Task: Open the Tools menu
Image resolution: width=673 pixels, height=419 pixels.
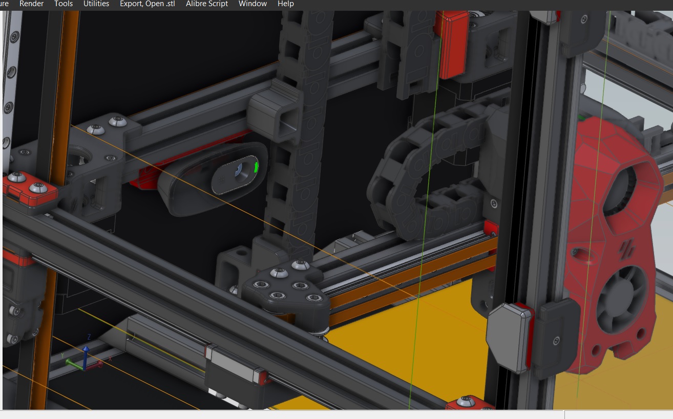Action: [x=64, y=4]
